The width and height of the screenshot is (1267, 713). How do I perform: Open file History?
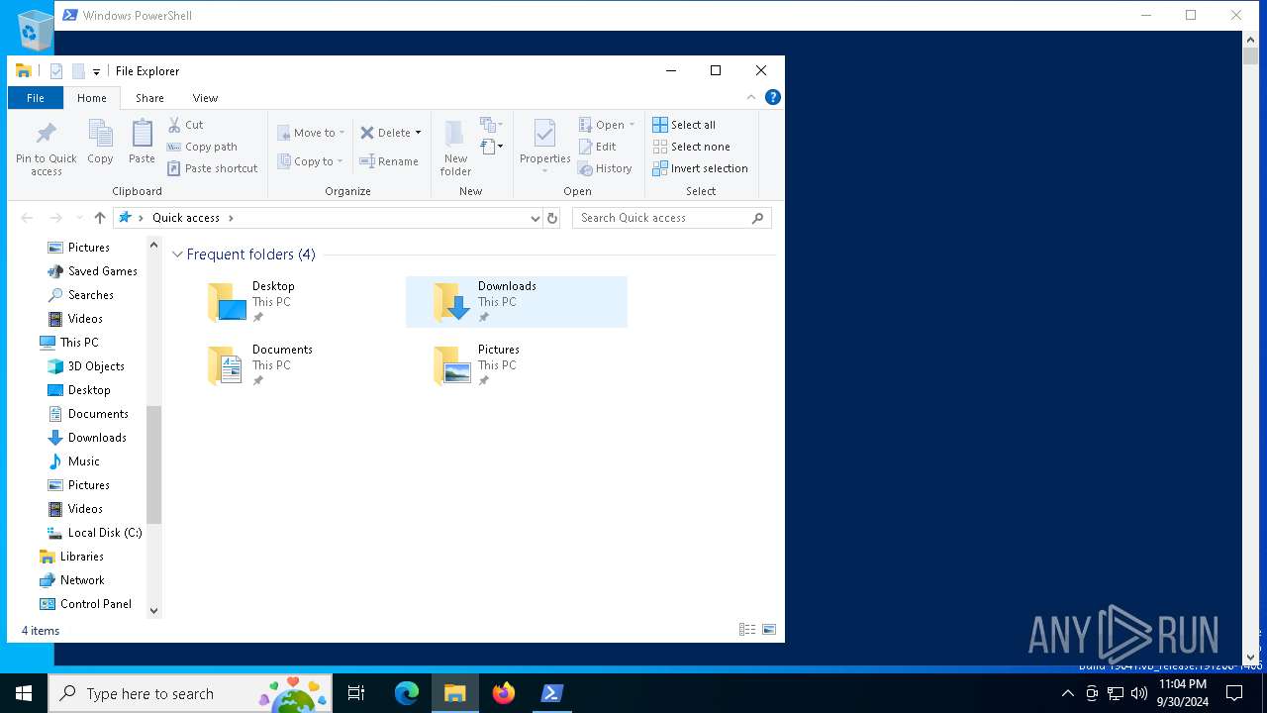pyautogui.click(x=606, y=168)
